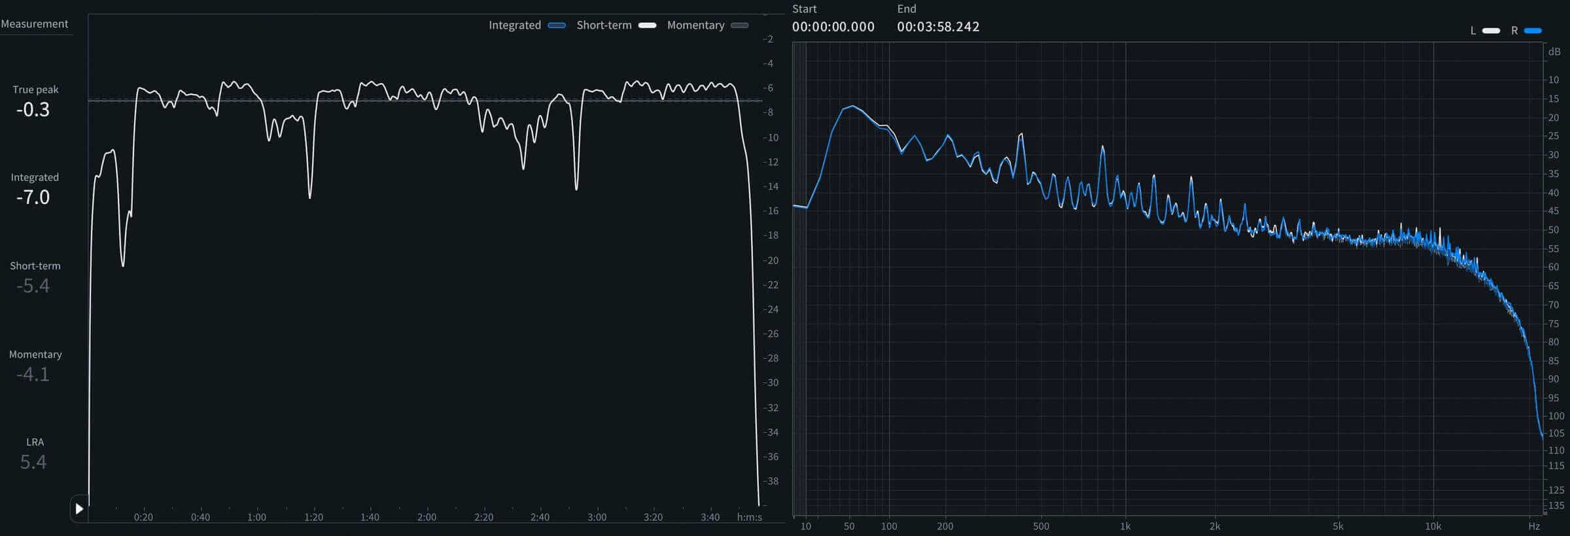The width and height of the screenshot is (1570, 536).
Task: Click the dB unit label on spectrum
Action: pyautogui.click(x=1554, y=52)
